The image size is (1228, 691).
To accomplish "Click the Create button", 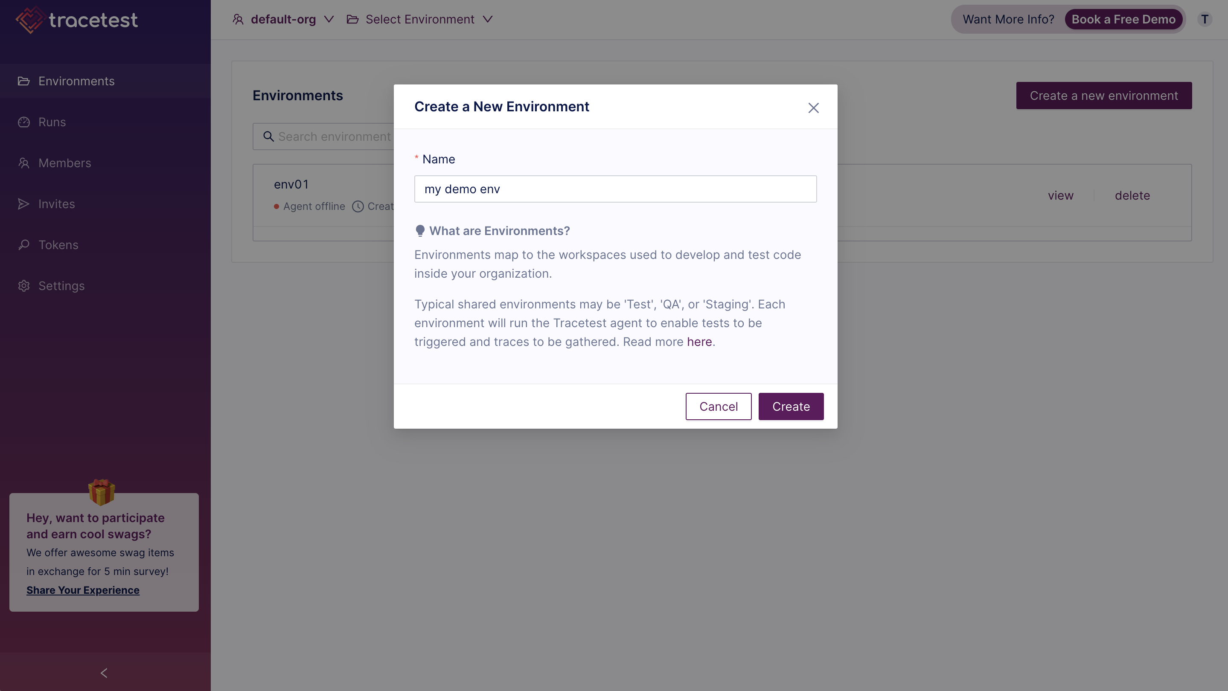I will (x=791, y=406).
